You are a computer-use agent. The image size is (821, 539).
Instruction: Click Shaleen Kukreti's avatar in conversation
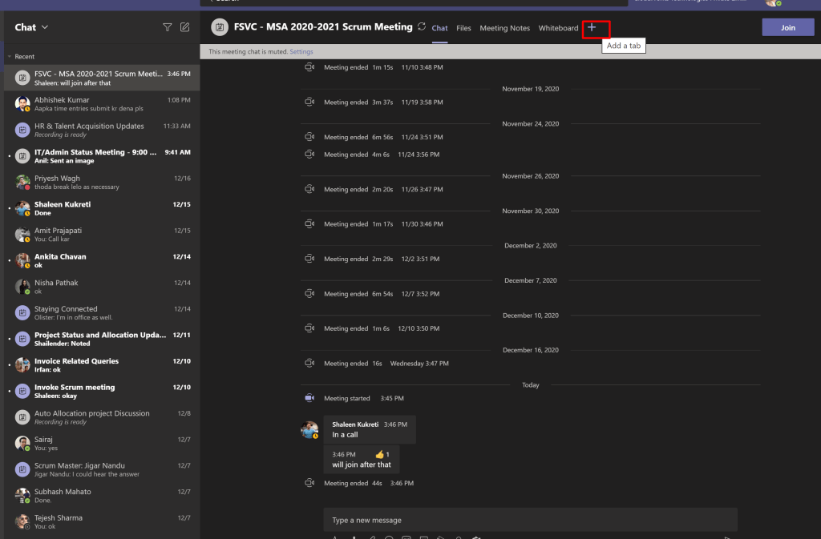[309, 430]
